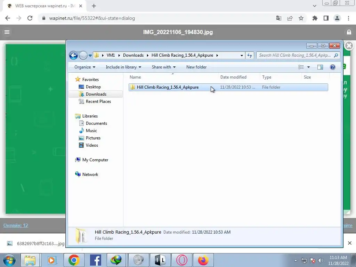Launch Firefox from the taskbar
Screen dimensions: 356x267
click(203, 260)
